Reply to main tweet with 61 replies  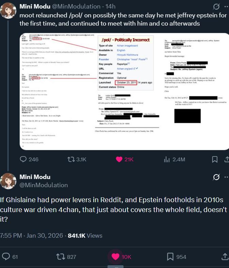[x=6, y=256]
